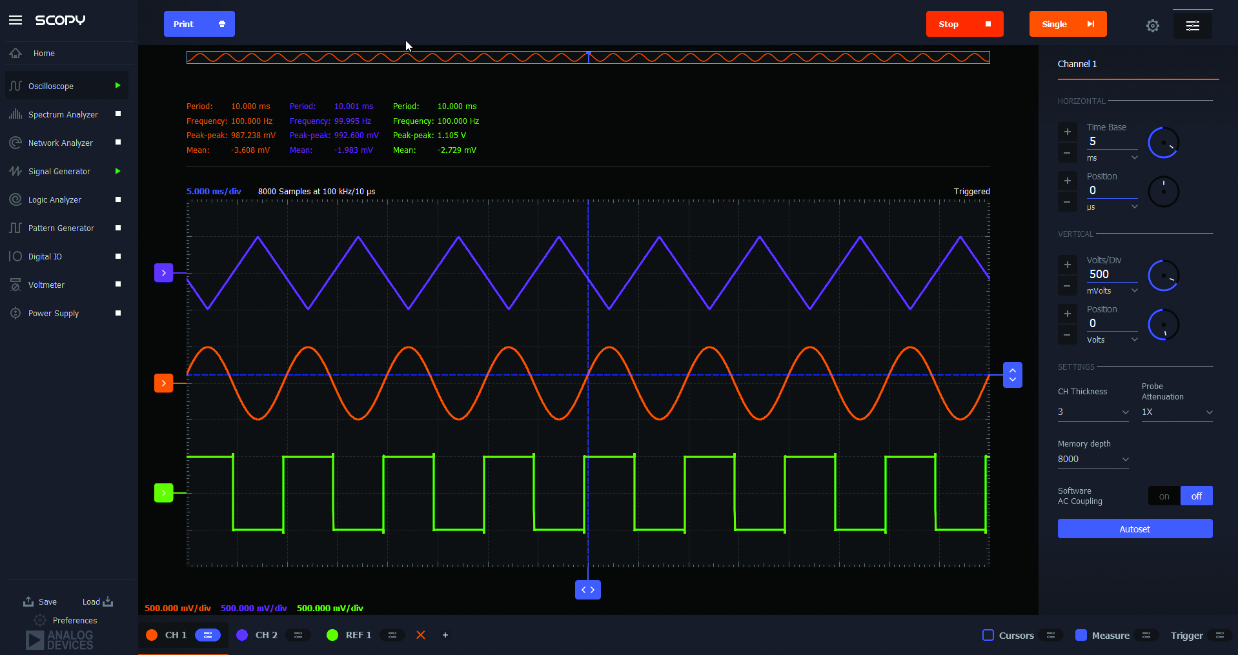Open the Probe Attenuation dropdown
This screenshot has height=655, width=1238.
1177,412
